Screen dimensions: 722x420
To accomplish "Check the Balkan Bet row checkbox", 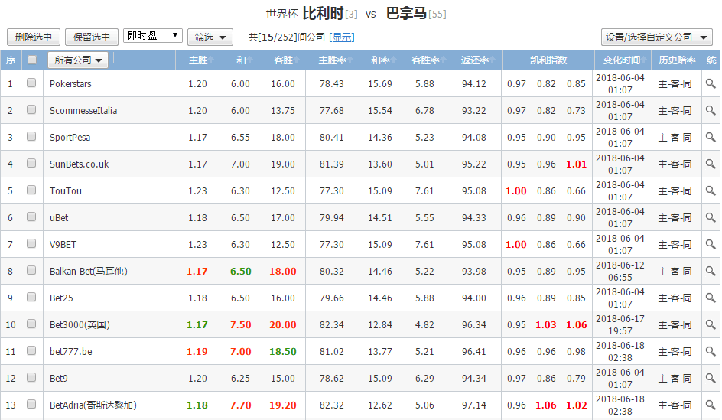I will [31, 270].
